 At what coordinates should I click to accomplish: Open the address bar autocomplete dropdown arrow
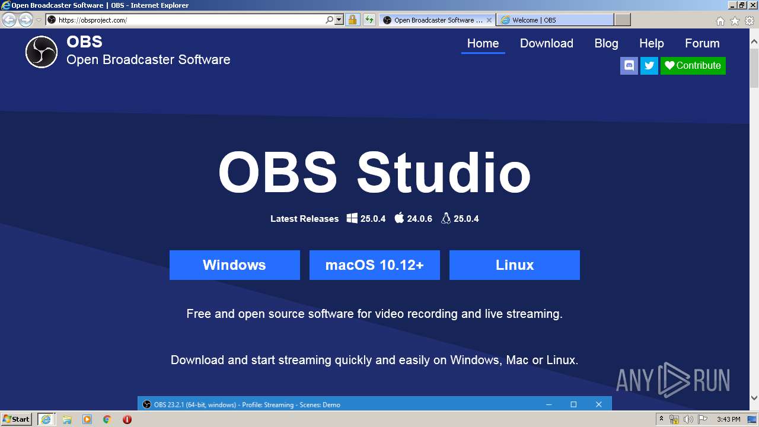[x=339, y=20]
